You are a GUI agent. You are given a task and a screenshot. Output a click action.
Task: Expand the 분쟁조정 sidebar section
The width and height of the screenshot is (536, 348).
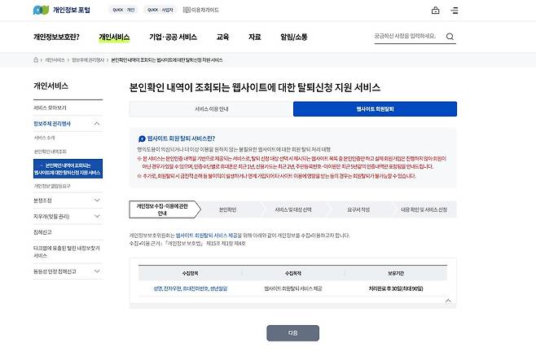click(97, 200)
